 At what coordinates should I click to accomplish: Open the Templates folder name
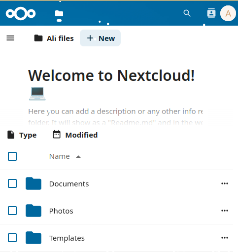tap(67, 238)
